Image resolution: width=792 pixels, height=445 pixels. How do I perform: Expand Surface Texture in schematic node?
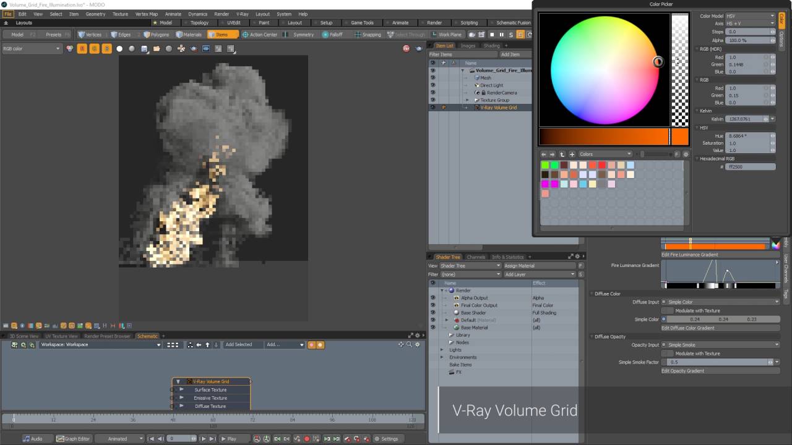pos(181,389)
